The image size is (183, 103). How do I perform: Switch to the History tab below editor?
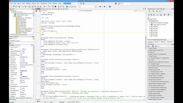click(x=78, y=102)
